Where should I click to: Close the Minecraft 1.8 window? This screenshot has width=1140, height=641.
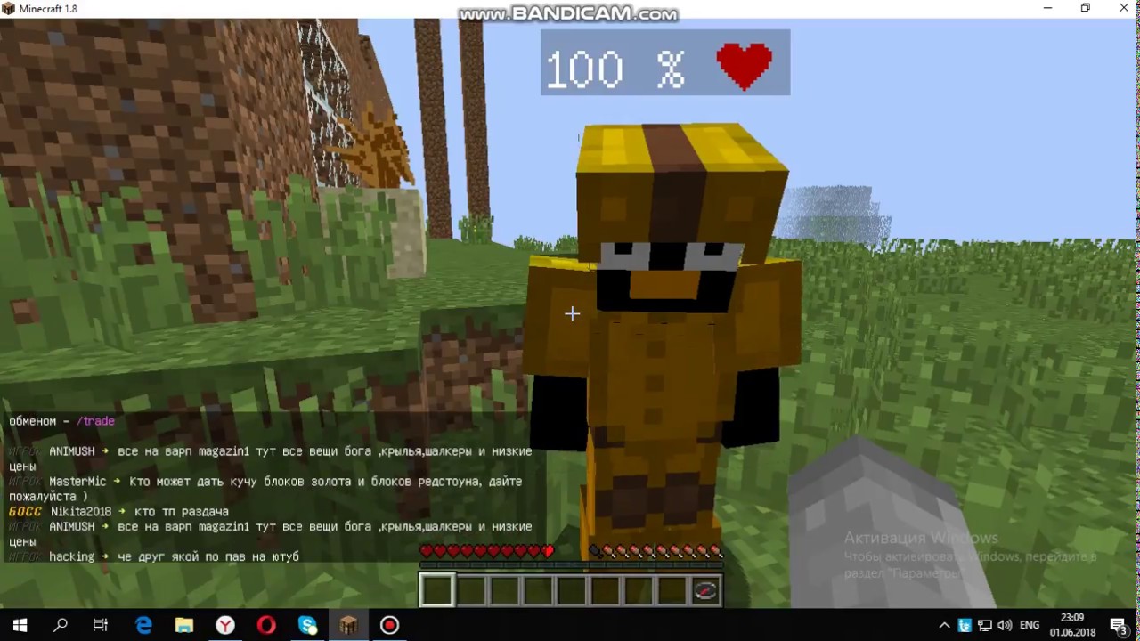(x=1124, y=8)
